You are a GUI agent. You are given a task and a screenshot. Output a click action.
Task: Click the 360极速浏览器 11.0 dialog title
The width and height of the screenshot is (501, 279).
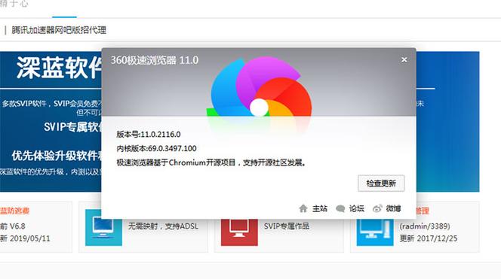click(x=155, y=60)
